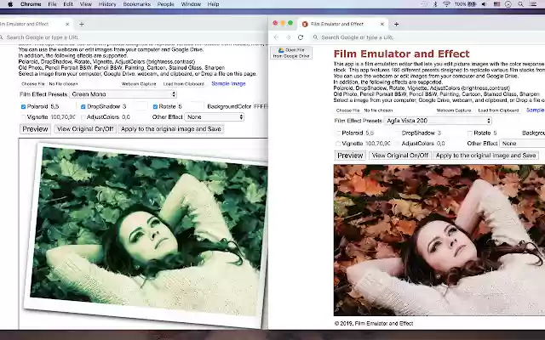Open the View menu
Screen dimensions: 545x340
coord(85,4)
